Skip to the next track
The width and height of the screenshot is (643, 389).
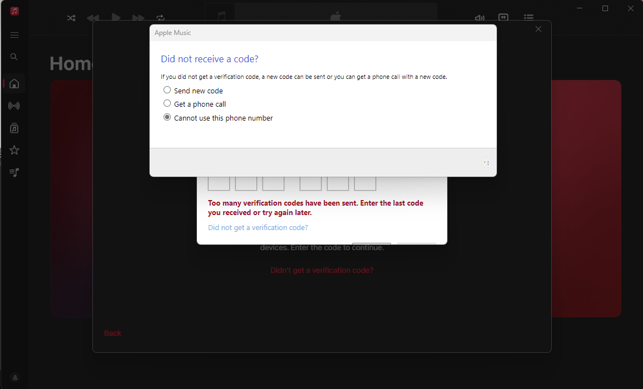click(138, 18)
